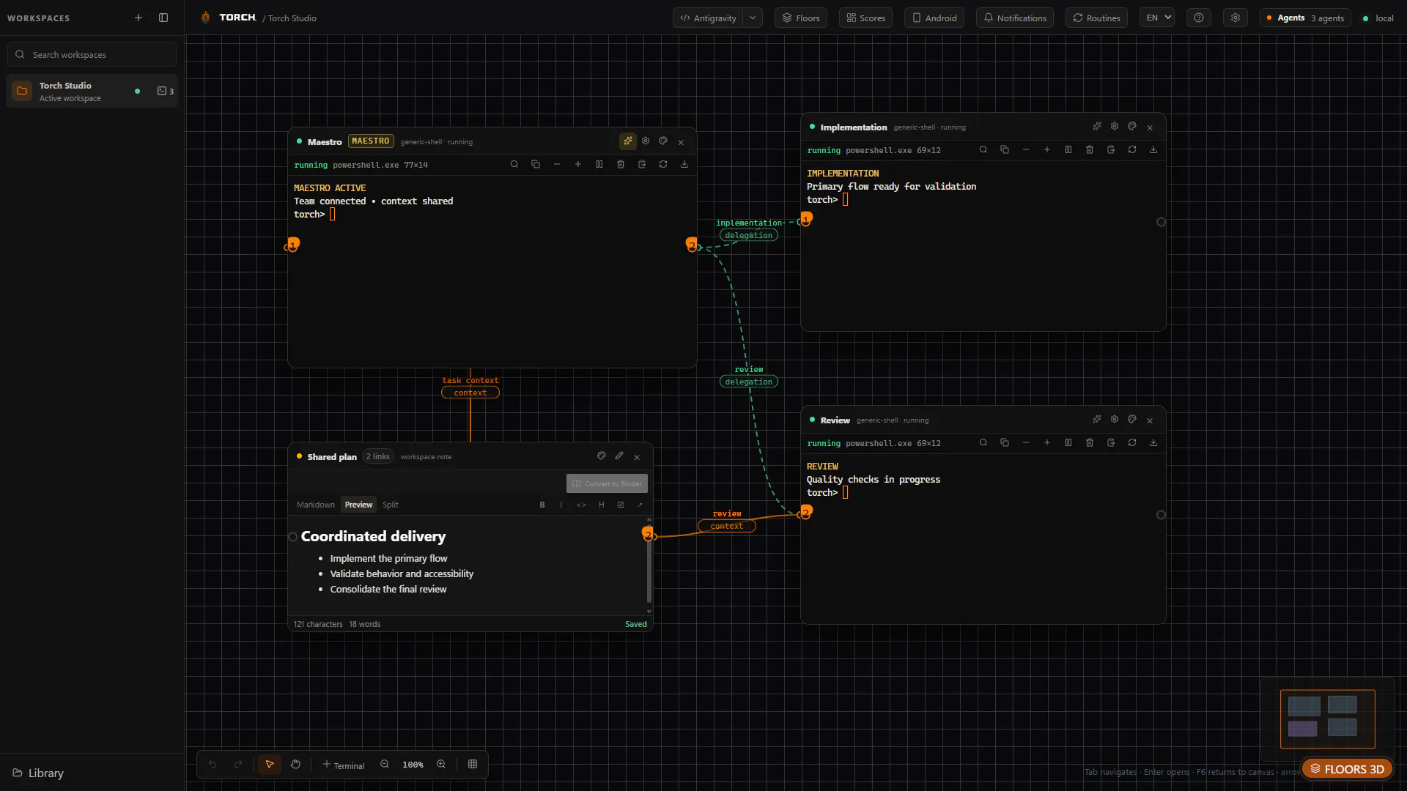Screen dimensions: 1407x791
Task: Open Notifications panel
Action: tap(1015, 18)
